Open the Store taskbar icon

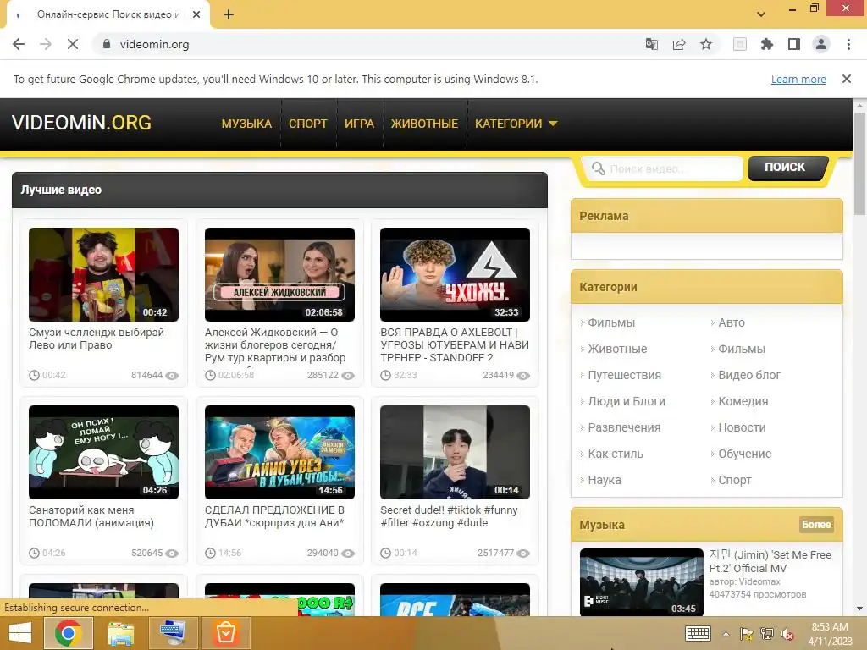[226, 633]
